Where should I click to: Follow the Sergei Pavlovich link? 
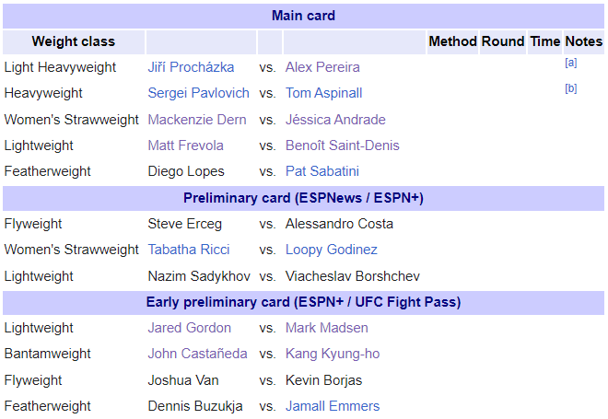pos(199,93)
